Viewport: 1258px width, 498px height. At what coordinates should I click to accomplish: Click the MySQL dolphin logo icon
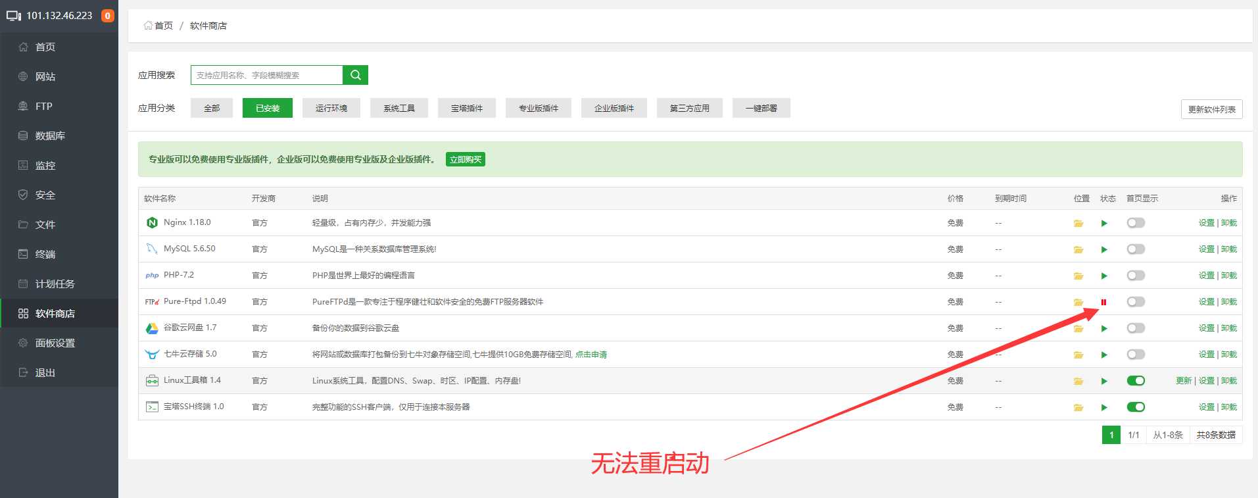[152, 249]
